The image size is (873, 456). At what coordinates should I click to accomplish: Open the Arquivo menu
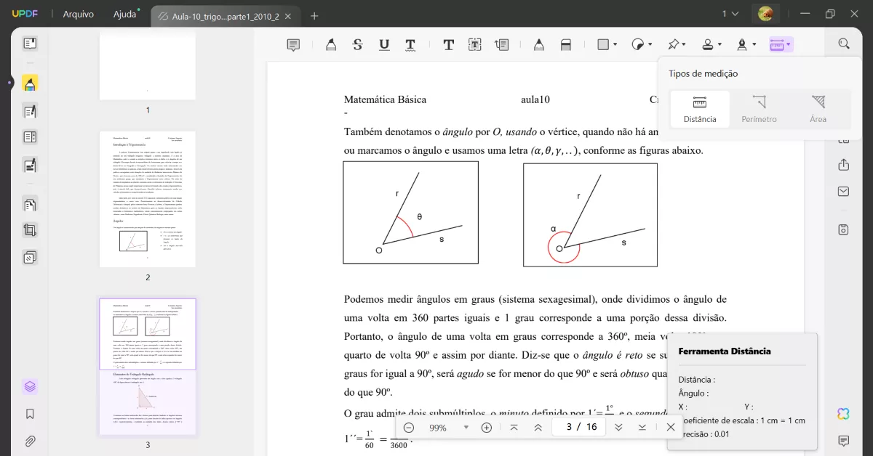pyautogui.click(x=78, y=14)
